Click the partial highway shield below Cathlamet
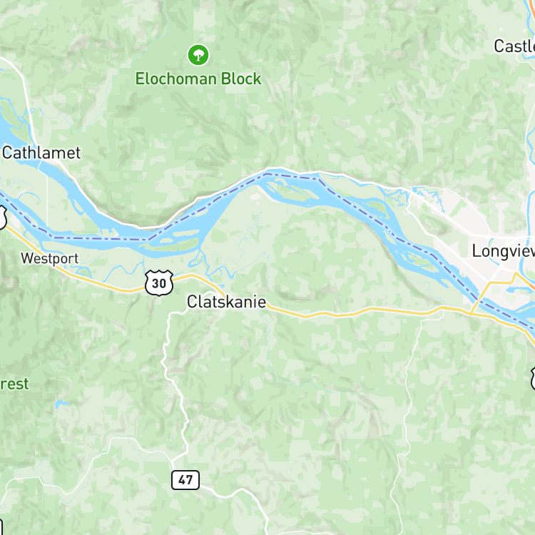Image resolution: width=535 pixels, height=535 pixels. pos(3,218)
